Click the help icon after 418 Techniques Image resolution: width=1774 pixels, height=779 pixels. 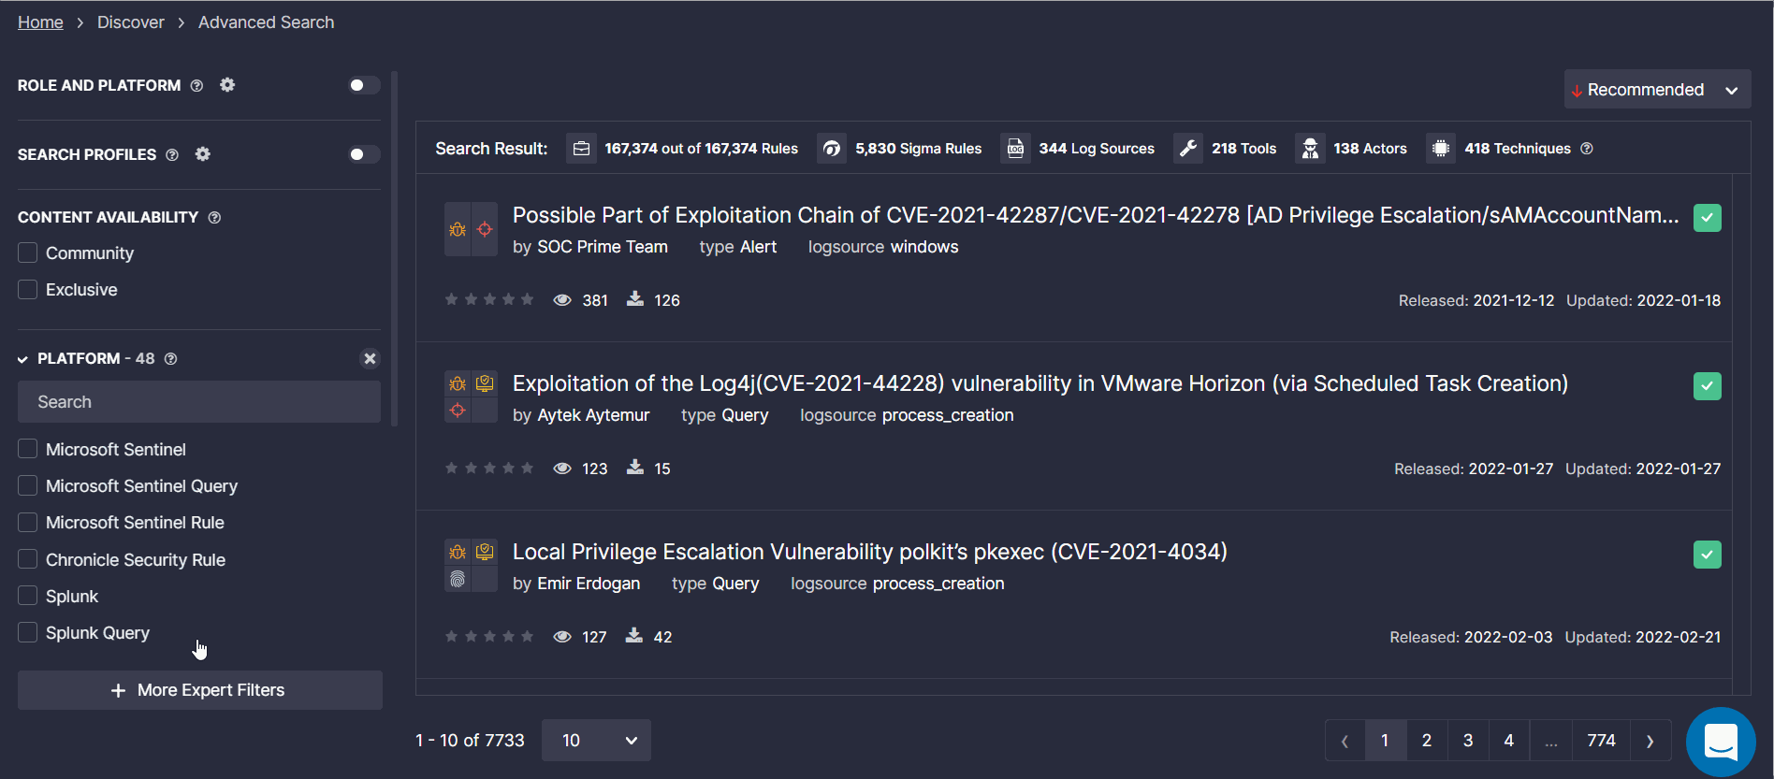(x=1587, y=149)
